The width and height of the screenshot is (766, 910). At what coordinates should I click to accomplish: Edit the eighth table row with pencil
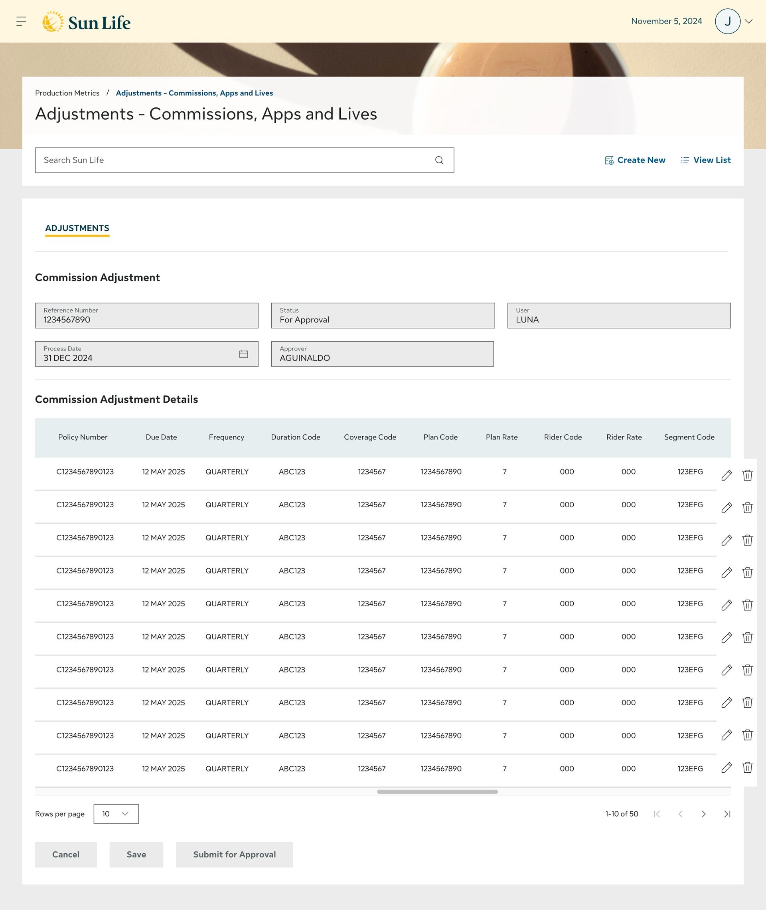[727, 702]
